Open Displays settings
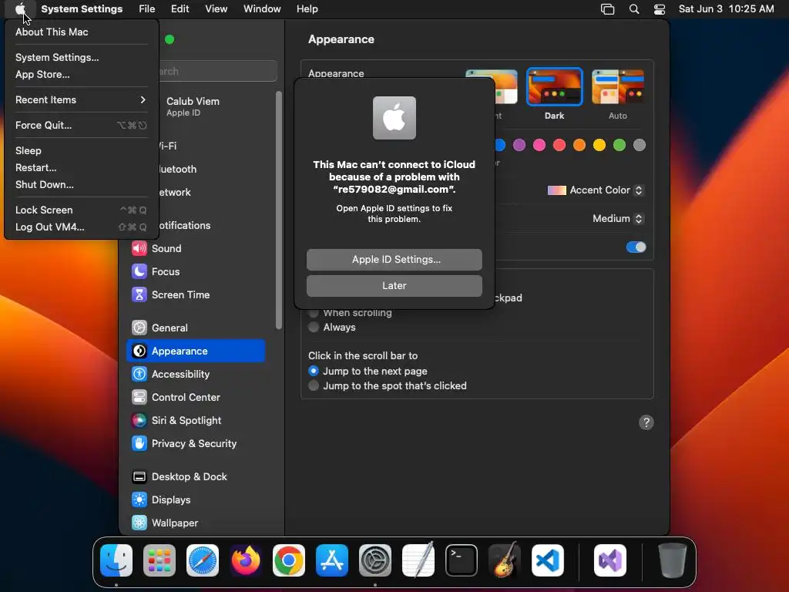This screenshot has width=789, height=592. [x=196, y=499]
